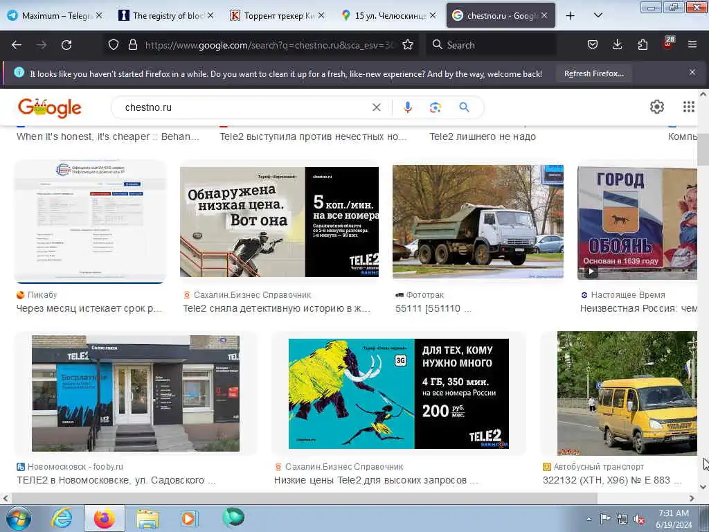This screenshot has width=709, height=532.
Task: Open the Обнаружена низкая цена Tele2 image
Action: (x=280, y=222)
